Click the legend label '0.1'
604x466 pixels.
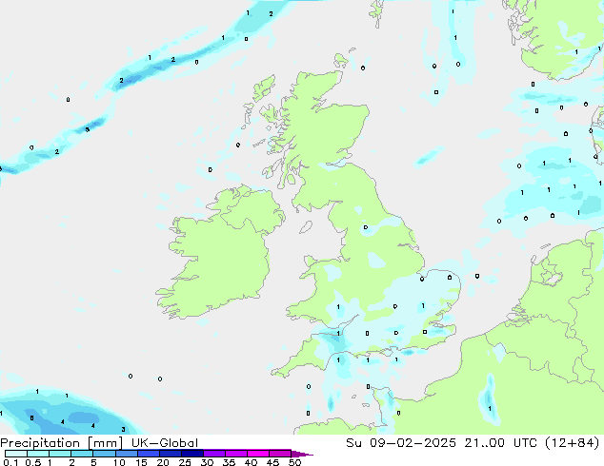pos(10,462)
